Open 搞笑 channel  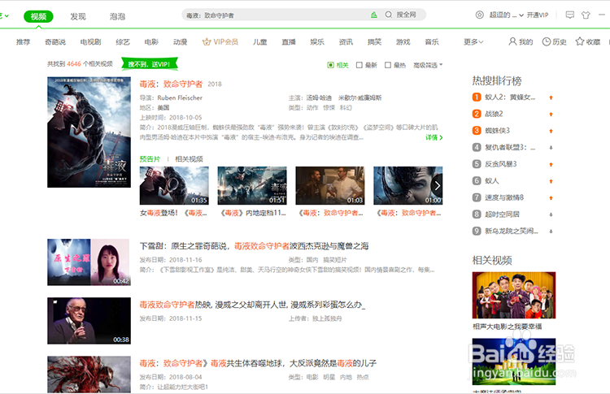click(374, 41)
